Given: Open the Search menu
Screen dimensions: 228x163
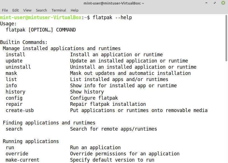Looking at the screenshot, I should [x=41, y=10].
